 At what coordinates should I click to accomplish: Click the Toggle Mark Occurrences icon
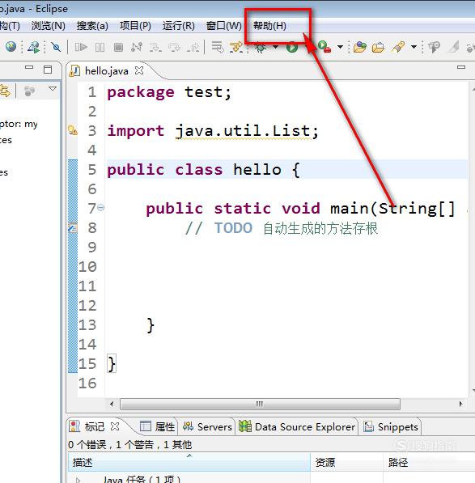click(x=434, y=47)
